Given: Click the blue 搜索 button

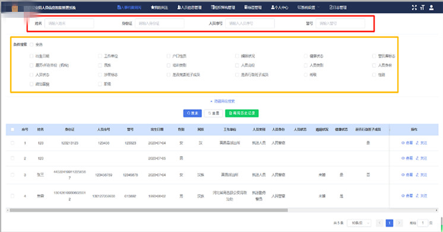Looking at the screenshot, I should [192, 113].
